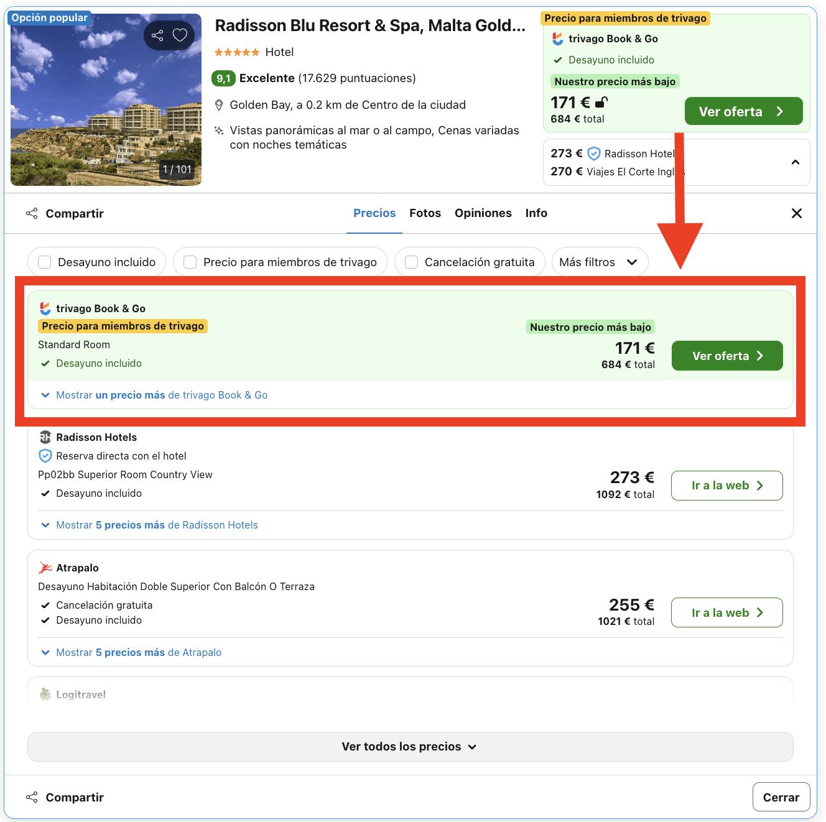
Task: Tick the Cancelación gratuita checkbox
Action: (412, 262)
